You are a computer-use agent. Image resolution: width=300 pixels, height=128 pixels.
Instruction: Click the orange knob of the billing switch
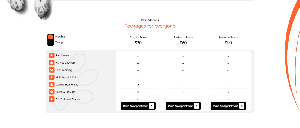pos(51,37)
